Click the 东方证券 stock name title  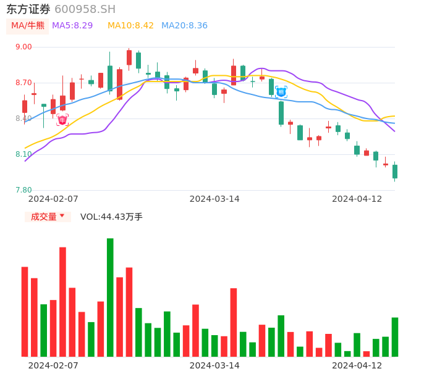pyautogui.click(x=28, y=9)
